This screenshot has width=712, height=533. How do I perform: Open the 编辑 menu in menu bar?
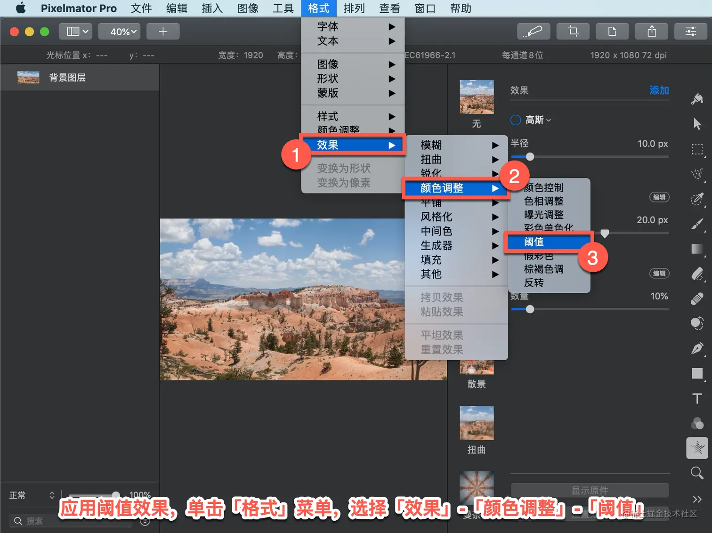[x=177, y=8]
